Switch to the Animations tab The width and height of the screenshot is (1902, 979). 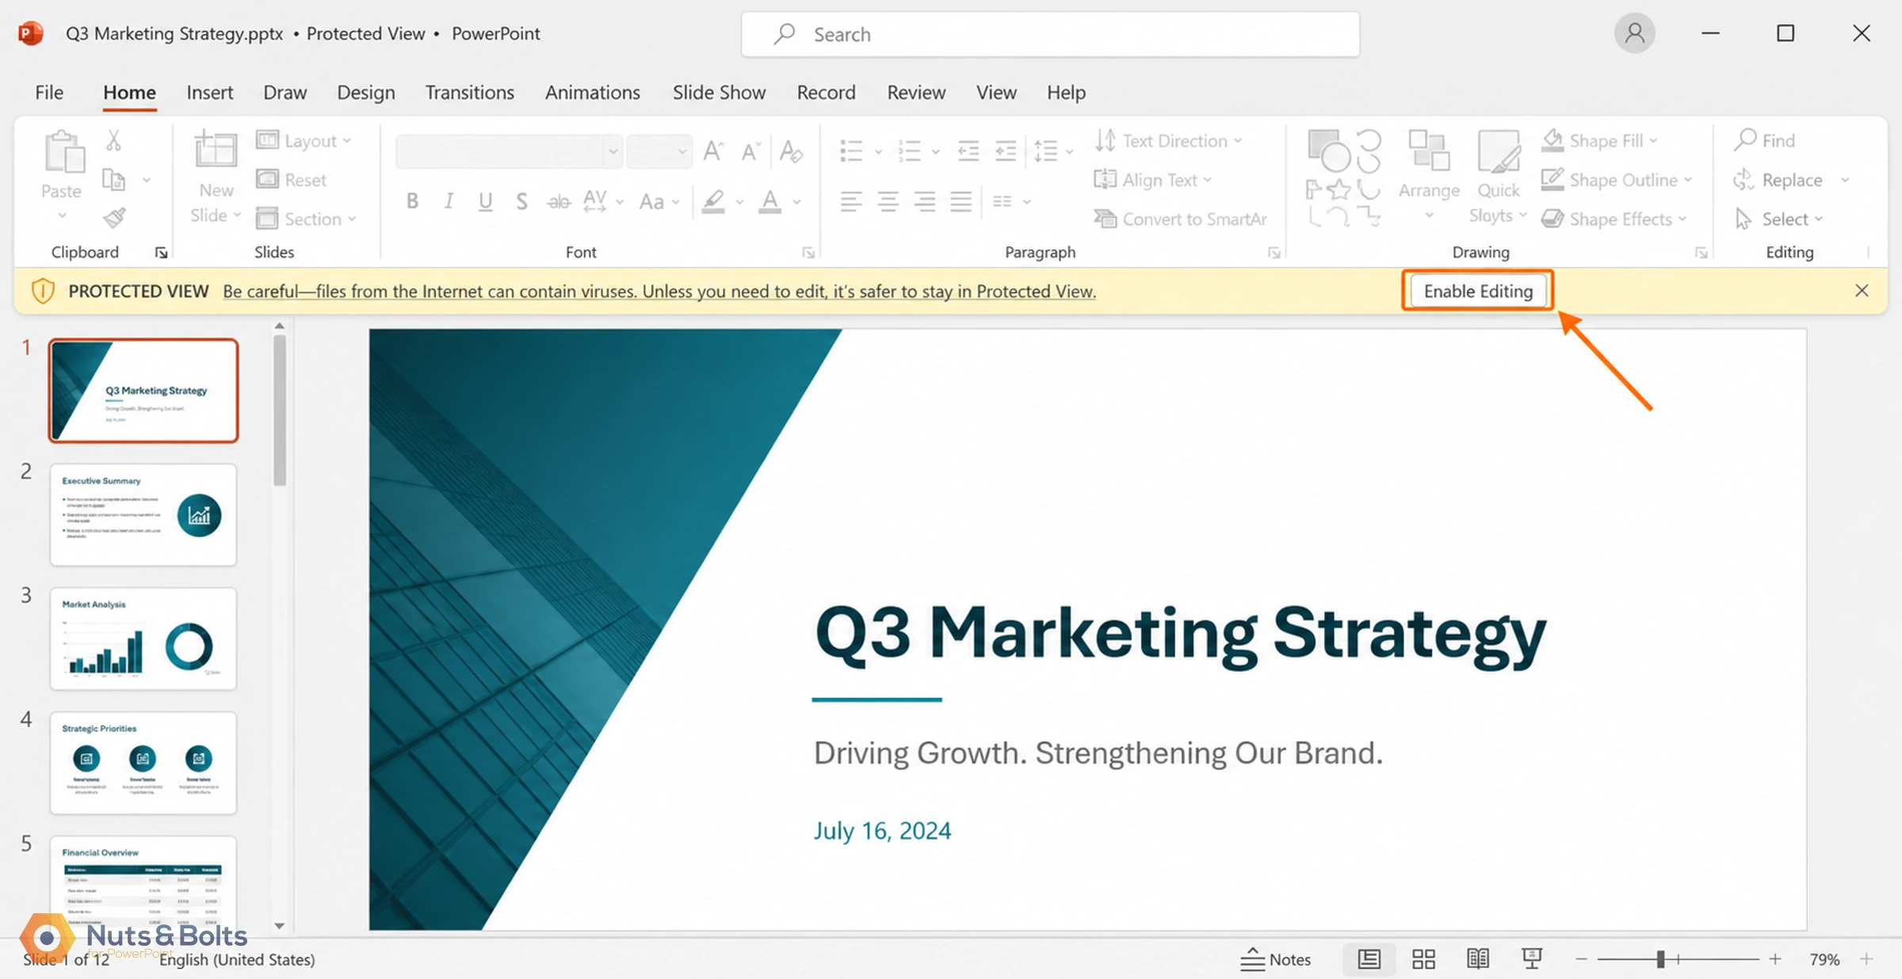592,93
